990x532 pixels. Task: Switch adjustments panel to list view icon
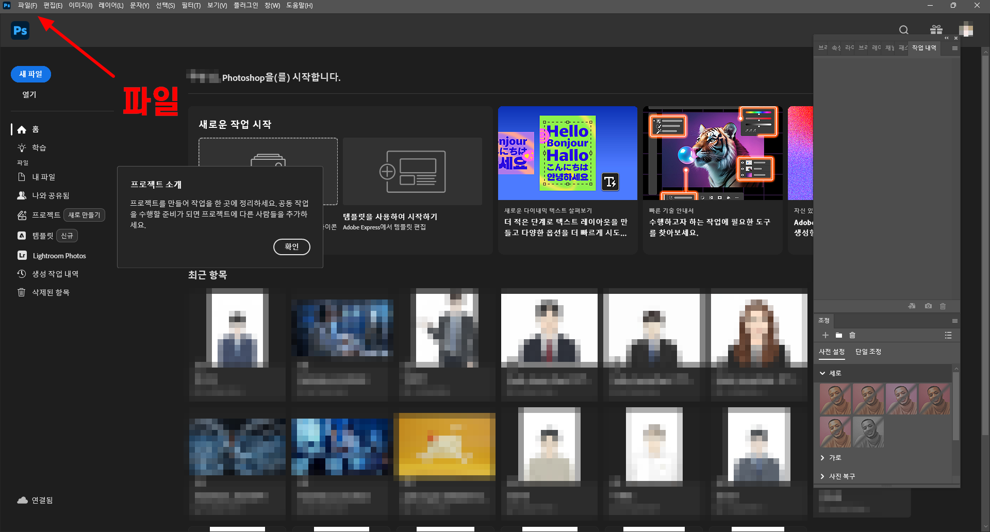tap(948, 336)
